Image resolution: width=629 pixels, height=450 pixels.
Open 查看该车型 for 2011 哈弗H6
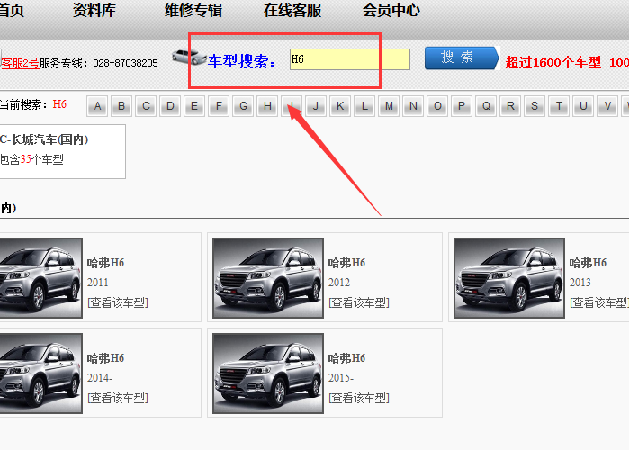tap(118, 302)
